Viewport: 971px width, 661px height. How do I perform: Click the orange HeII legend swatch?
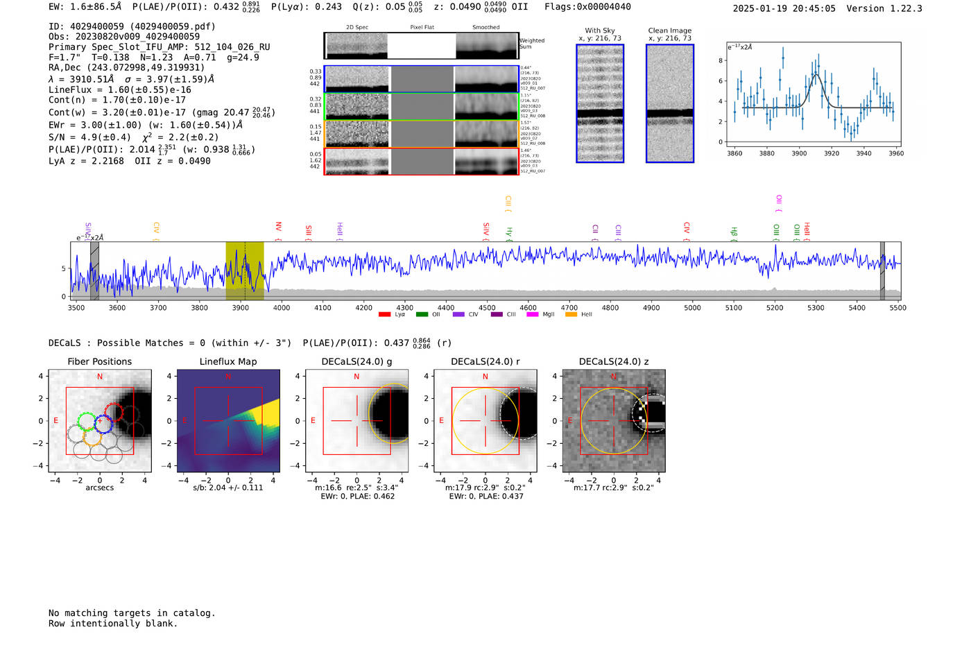click(571, 315)
